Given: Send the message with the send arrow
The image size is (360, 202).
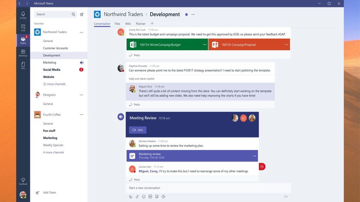Looking at the screenshot, I should 286,197.
